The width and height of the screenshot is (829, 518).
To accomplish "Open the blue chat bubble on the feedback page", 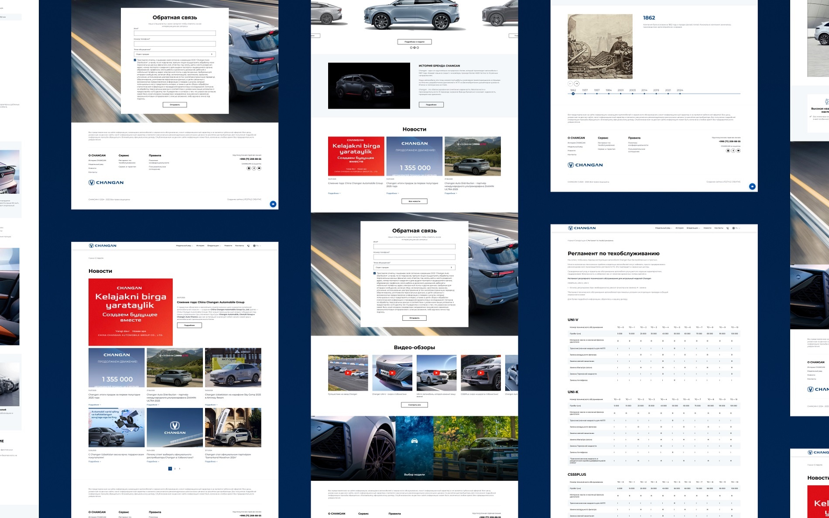I will [x=273, y=204].
